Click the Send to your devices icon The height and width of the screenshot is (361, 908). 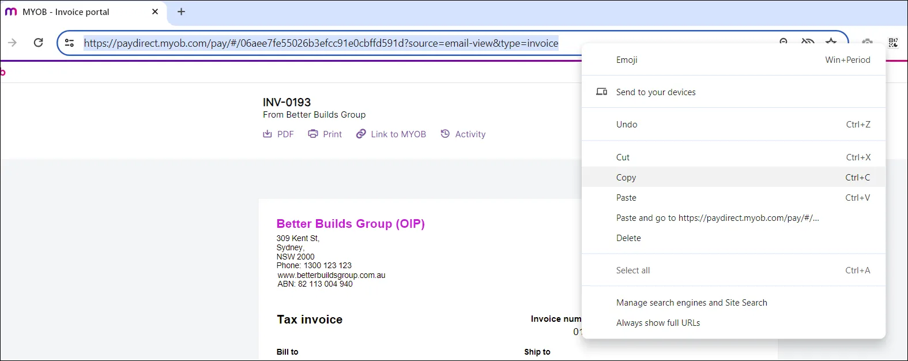coord(601,92)
